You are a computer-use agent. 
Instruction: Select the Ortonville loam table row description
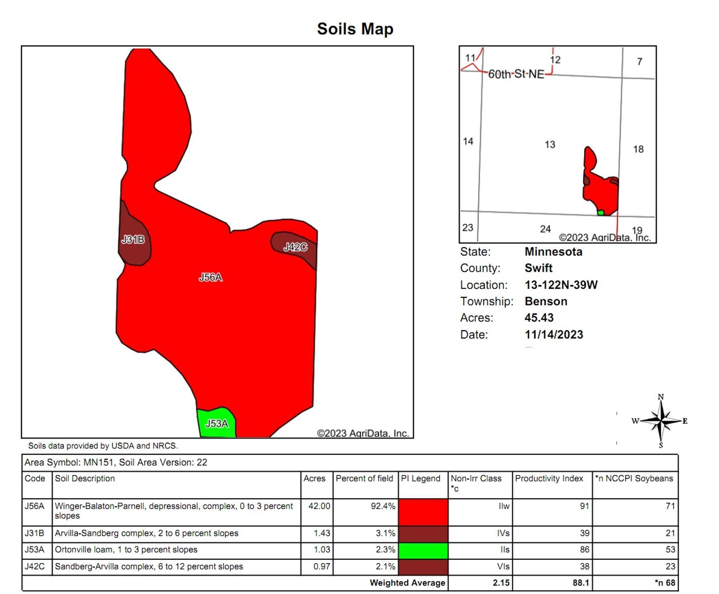tap(126, 550)
